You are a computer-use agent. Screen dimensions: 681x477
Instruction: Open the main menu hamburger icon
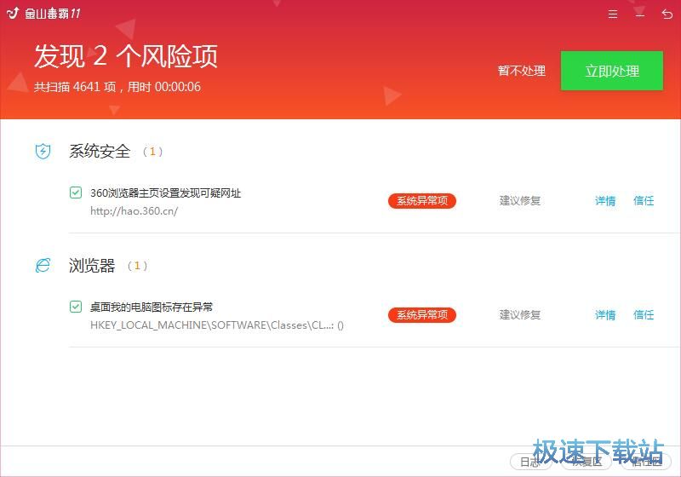[612, 14]
